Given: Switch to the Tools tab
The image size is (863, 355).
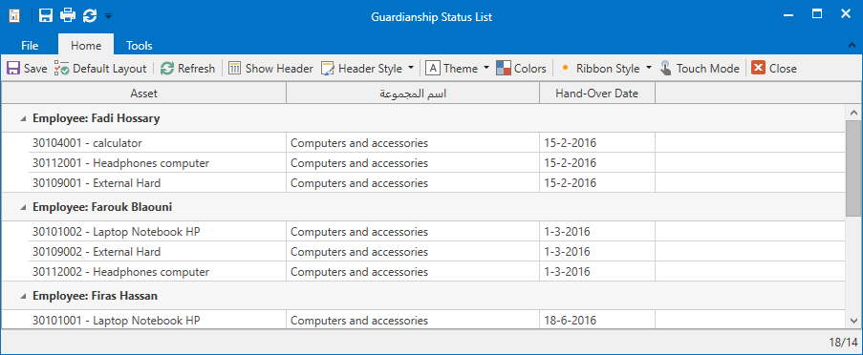Looking at the screenshot, I should (x=140, y=45).
